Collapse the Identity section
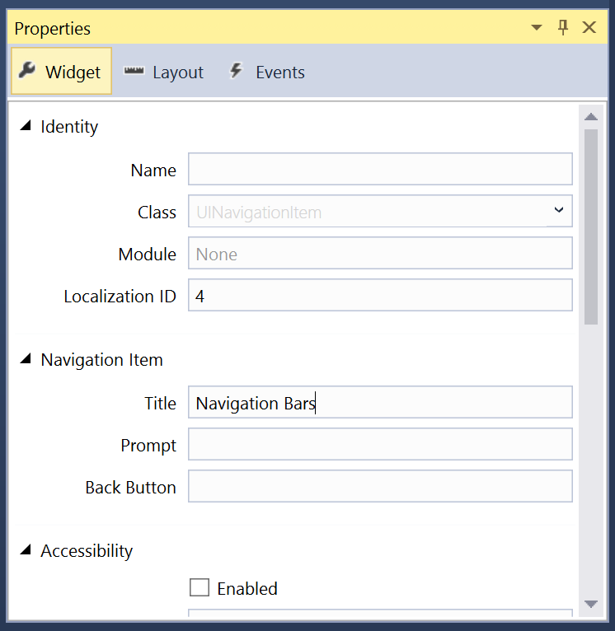 pos(26,125)
